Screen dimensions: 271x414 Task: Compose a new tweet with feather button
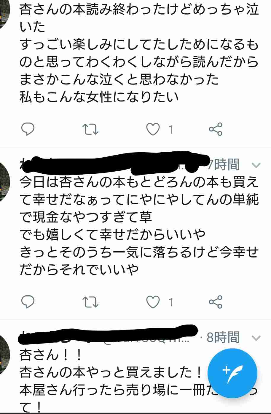tap(232, 373)
